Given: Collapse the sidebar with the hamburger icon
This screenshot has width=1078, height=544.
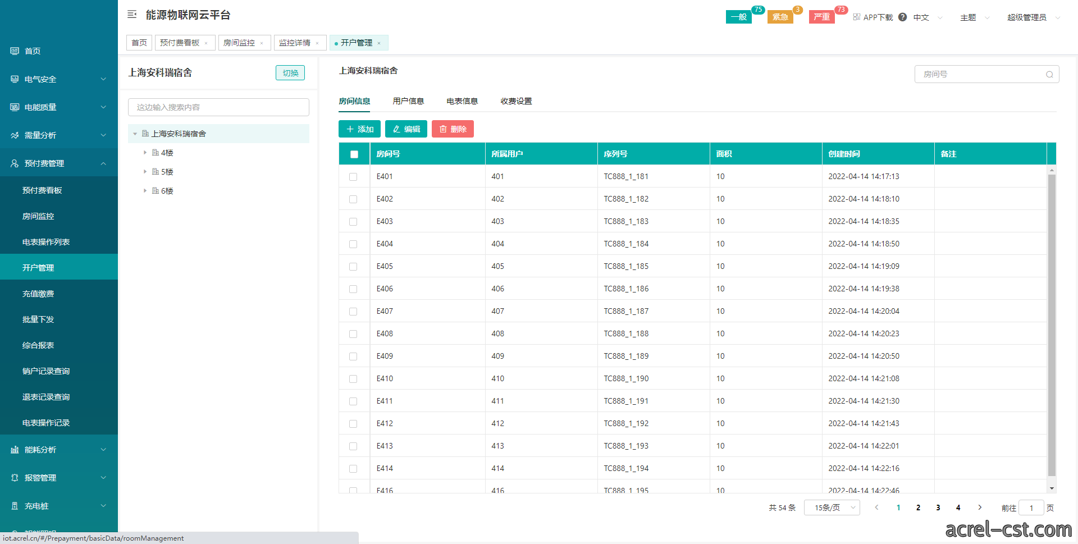Looking at the screenshot, I should [x=132, y=15].
